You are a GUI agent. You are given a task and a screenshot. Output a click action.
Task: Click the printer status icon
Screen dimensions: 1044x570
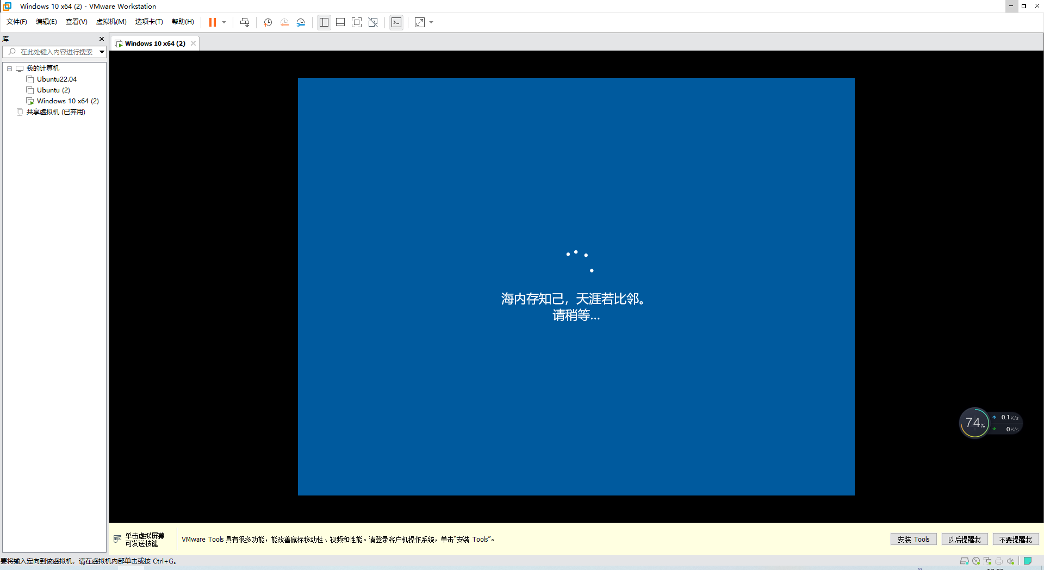point(999,561)
